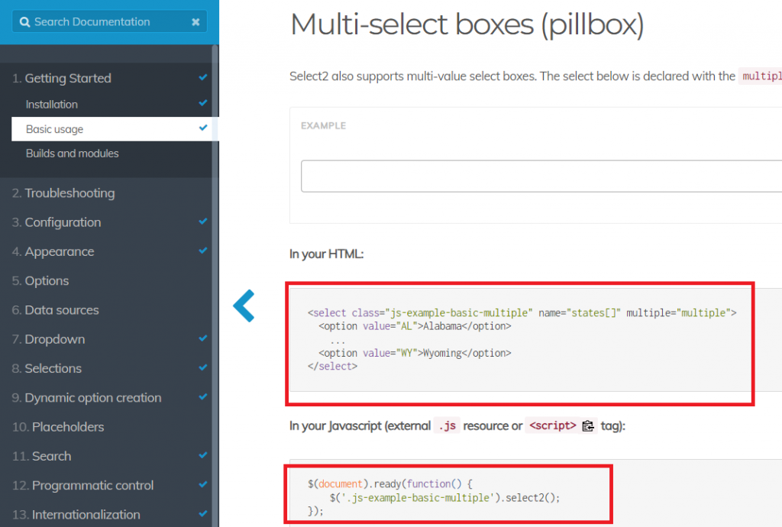782x527 pixels.
Task: Click checkmark beside Appearance
Action: [203, 251]
